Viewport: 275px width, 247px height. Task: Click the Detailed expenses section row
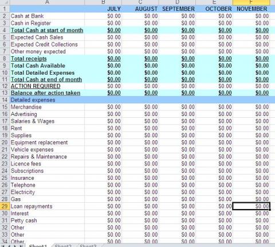pos(140,100)
